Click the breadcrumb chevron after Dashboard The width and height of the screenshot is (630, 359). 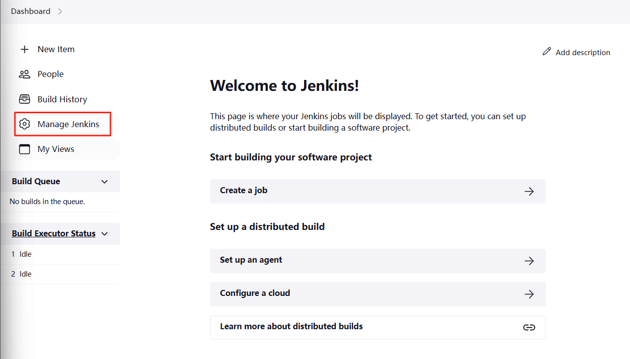[60, 11]
